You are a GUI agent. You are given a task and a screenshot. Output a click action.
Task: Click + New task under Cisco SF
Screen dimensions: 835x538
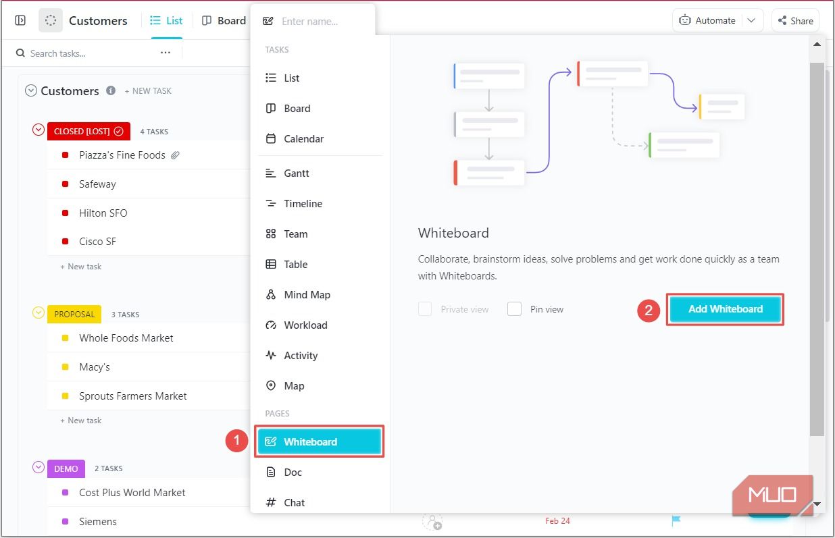point(81,267)
